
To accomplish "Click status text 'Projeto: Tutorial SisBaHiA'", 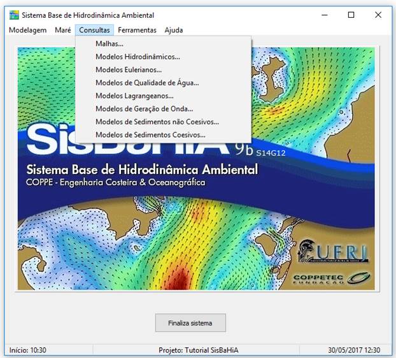I will point(199,350).
